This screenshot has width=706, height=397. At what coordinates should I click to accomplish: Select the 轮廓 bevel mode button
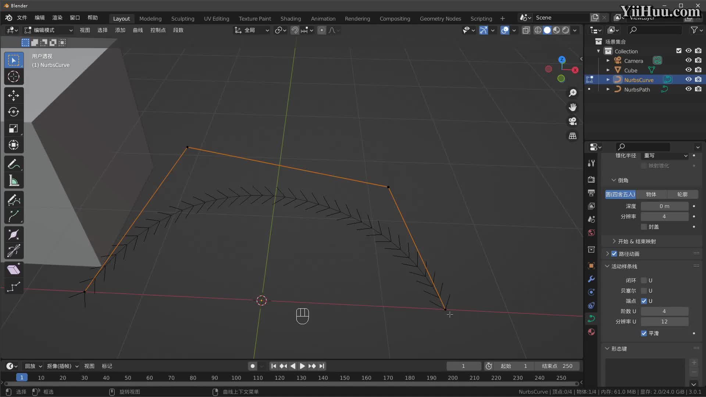tap(682, 194)
